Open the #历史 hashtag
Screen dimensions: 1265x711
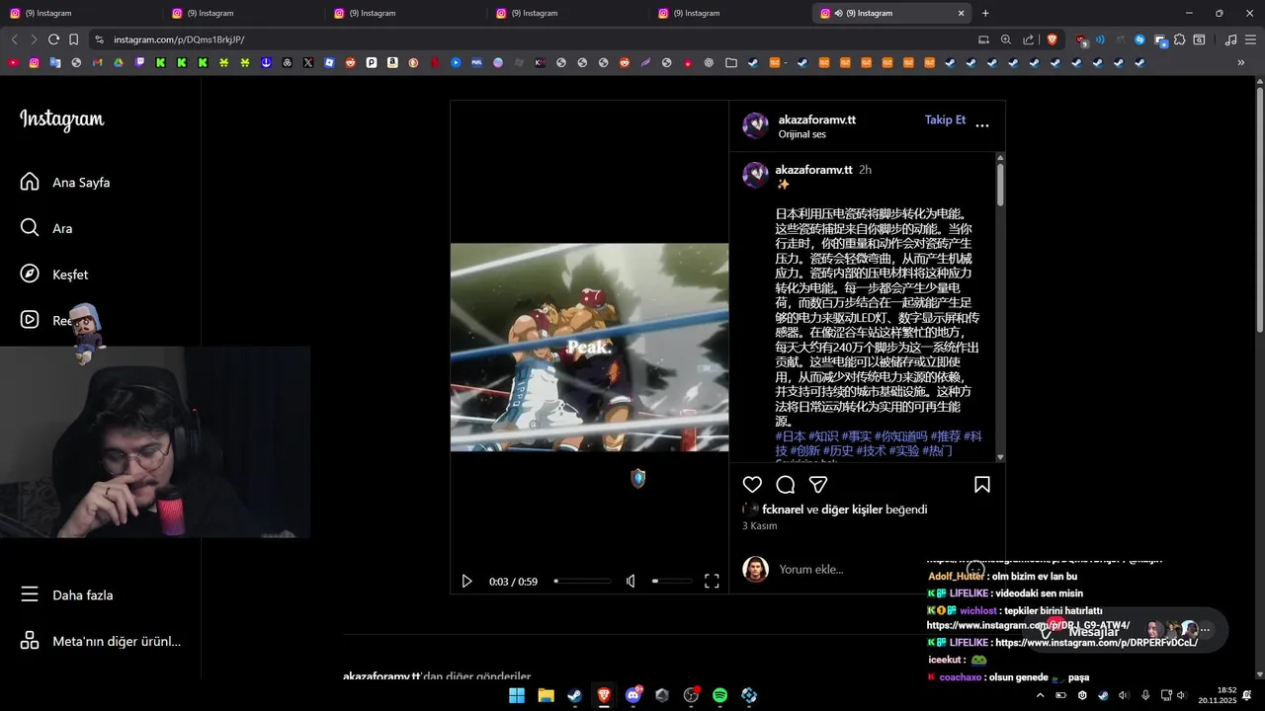pyautogui.click(x=838, y=450)
